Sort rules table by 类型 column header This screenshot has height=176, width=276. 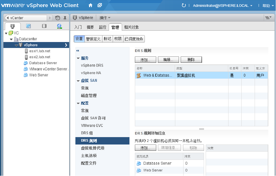click(201, 68)
